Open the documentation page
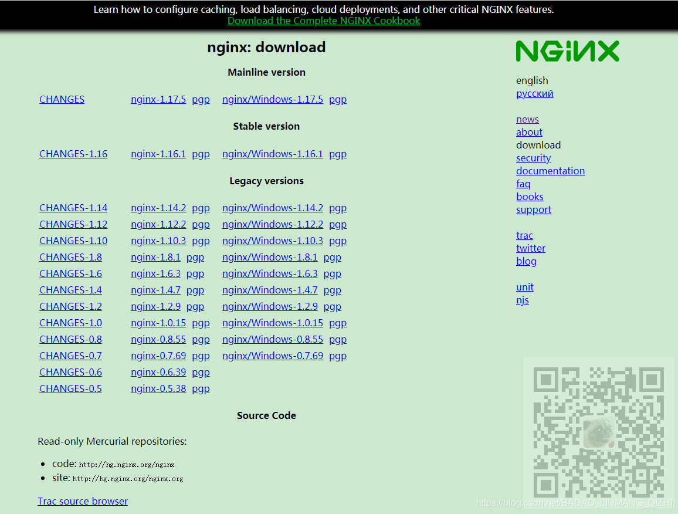 [x=550, y=171]
